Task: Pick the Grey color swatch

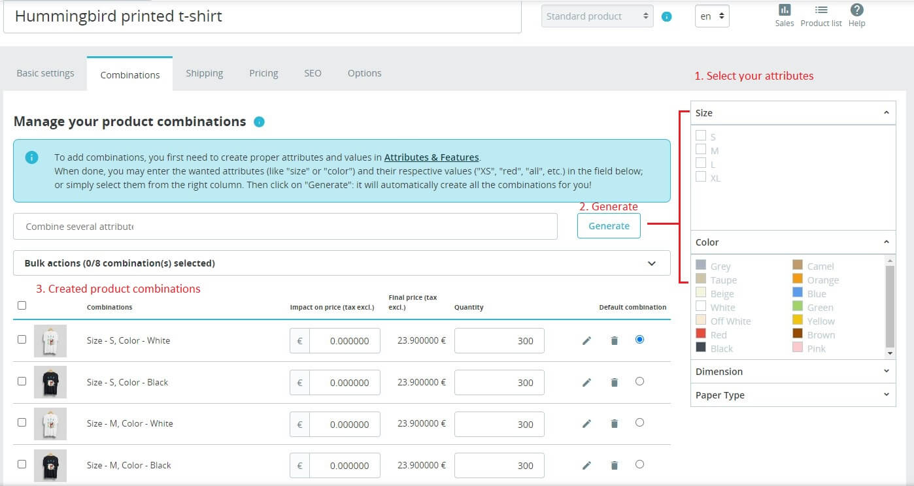Action: pos(701,265)
